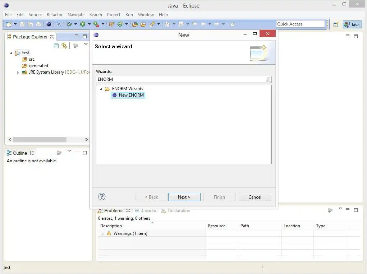Click the Run External Tools icon
The height and width of the screenshot is (274, 367).
[96, 24]
